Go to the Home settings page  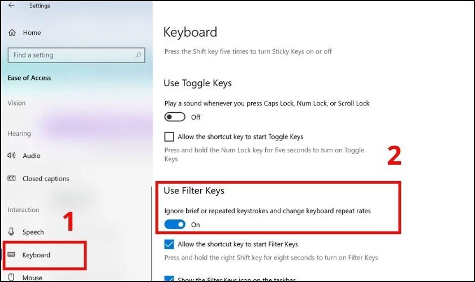(32, 33)
